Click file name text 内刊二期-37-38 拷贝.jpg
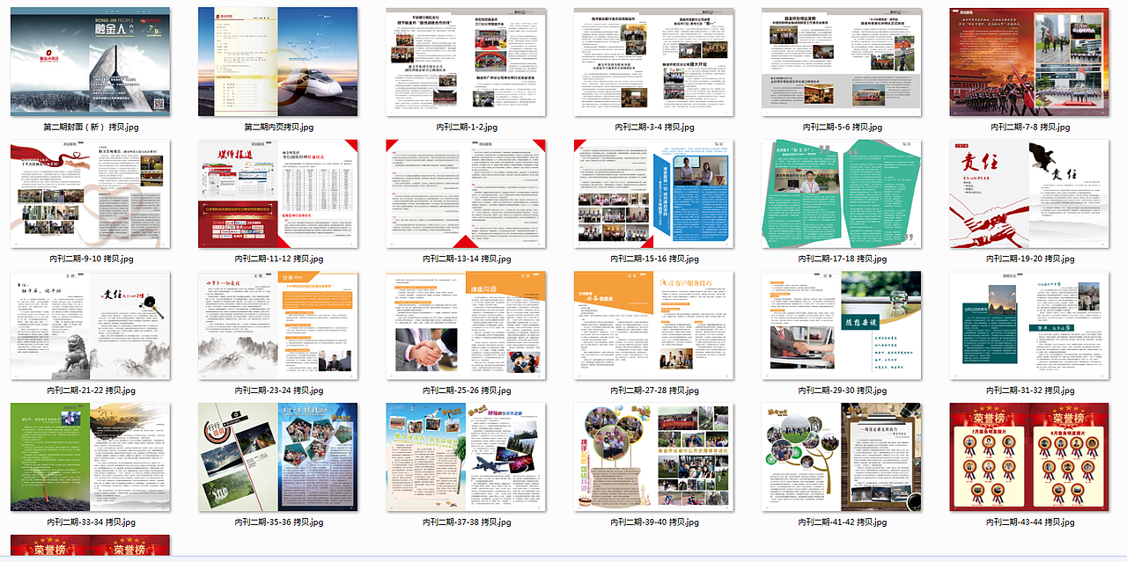Image resolution: width=1127 pixels, height=562 pixels. click(466, 523)
